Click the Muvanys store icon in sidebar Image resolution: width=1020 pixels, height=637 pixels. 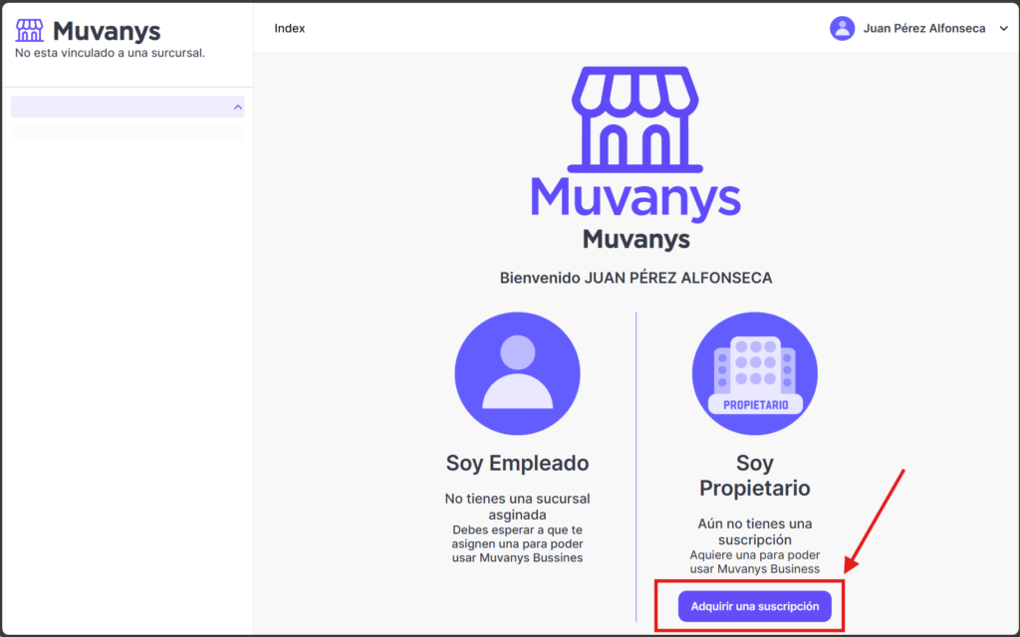(30, 31)
